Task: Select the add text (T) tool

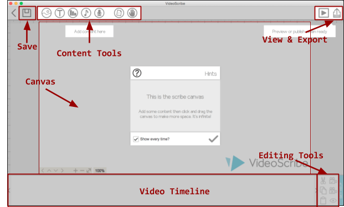Action: [x=60, y=13]
